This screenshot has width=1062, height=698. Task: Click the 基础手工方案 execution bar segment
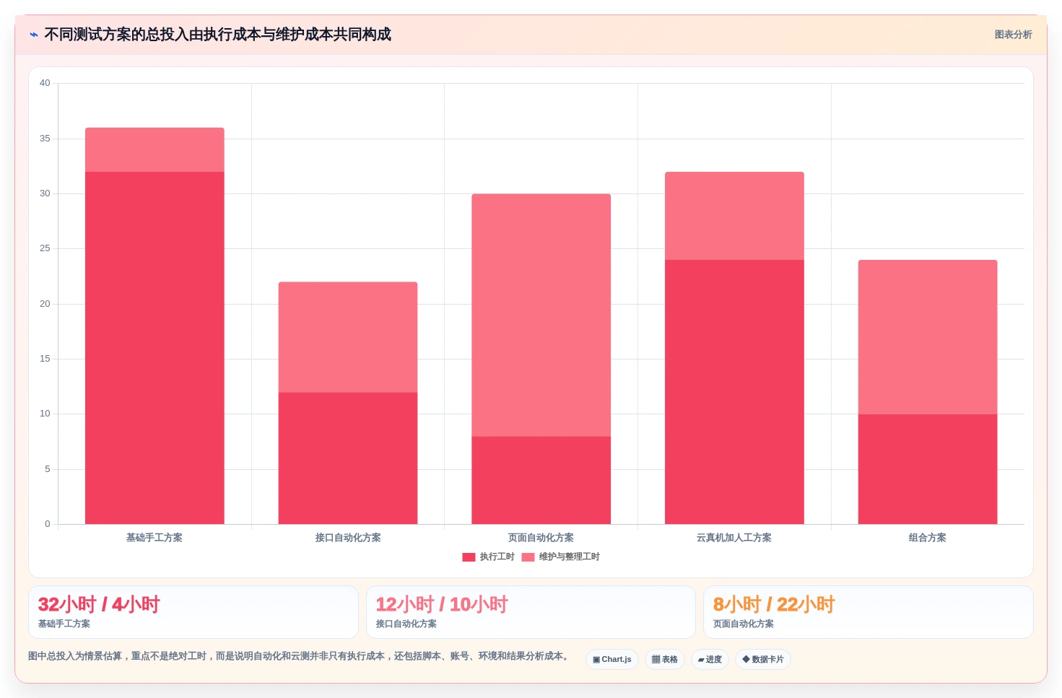tap(154, 348)
